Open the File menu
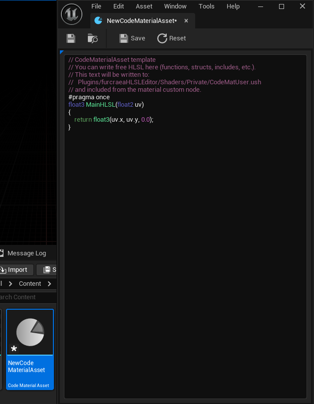Screen dimensions: 314x404 pos(96,6)
